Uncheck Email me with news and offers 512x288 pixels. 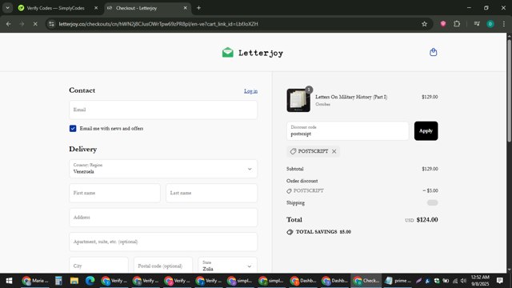coord(73,128)
